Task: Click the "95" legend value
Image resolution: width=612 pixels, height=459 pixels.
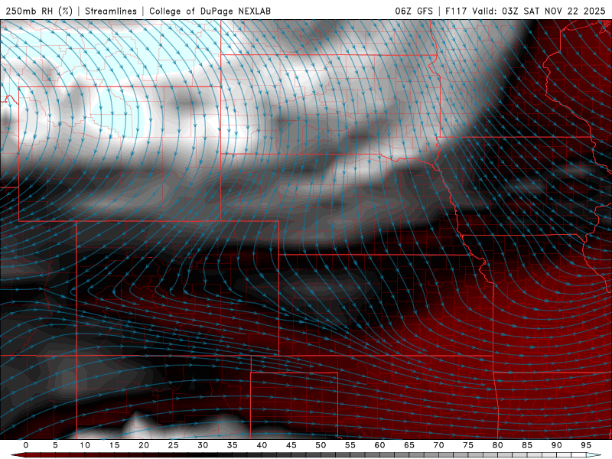Action: (586, 445)
